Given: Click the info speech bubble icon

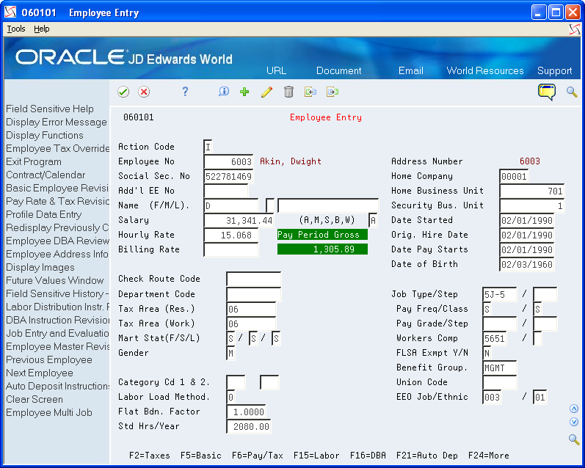Looking at the screenshot, I should click(x=223, y=92).
